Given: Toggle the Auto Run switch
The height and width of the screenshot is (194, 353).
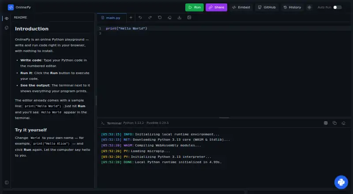Looking at the screenshot, I should [x=337, y=7].
